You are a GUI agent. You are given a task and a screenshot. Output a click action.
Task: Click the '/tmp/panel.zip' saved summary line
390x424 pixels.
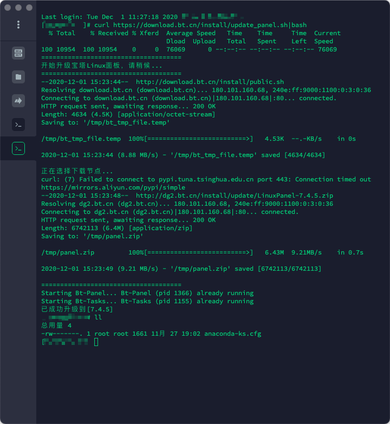pyautogui.click(x=181, y=269)
